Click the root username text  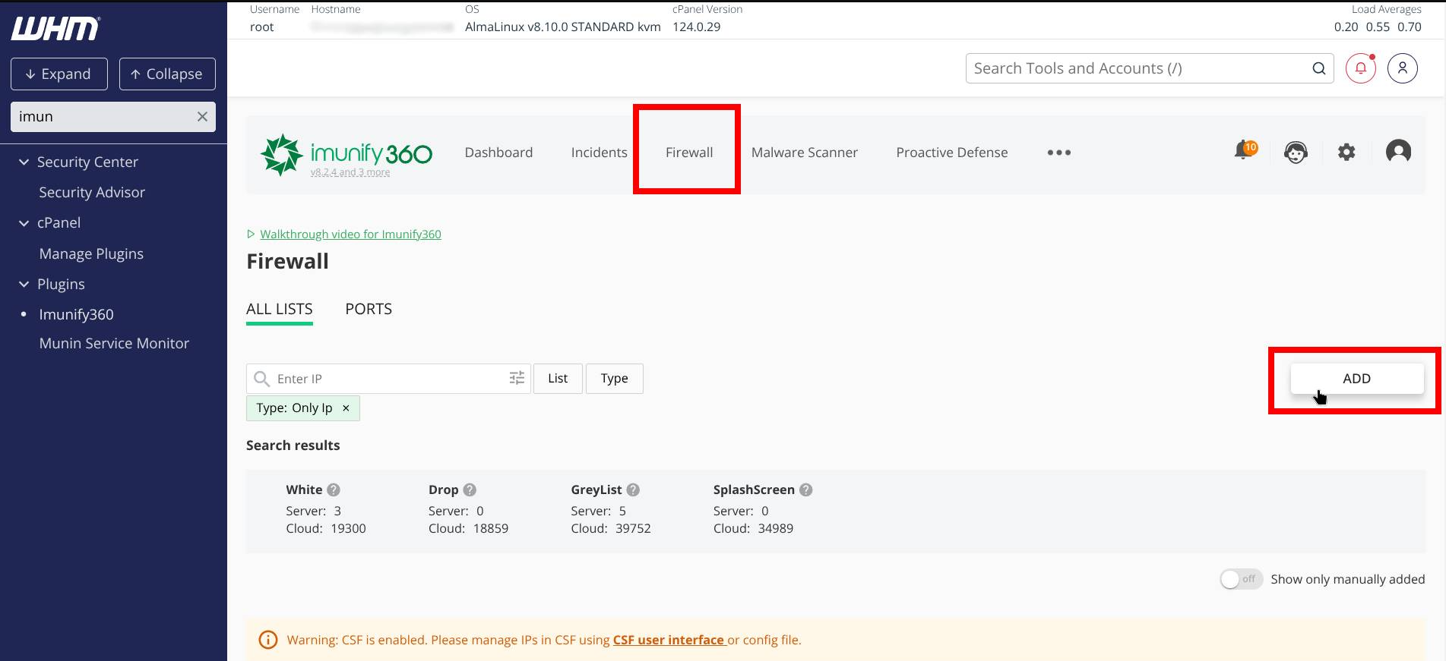[x=261, y=27]
